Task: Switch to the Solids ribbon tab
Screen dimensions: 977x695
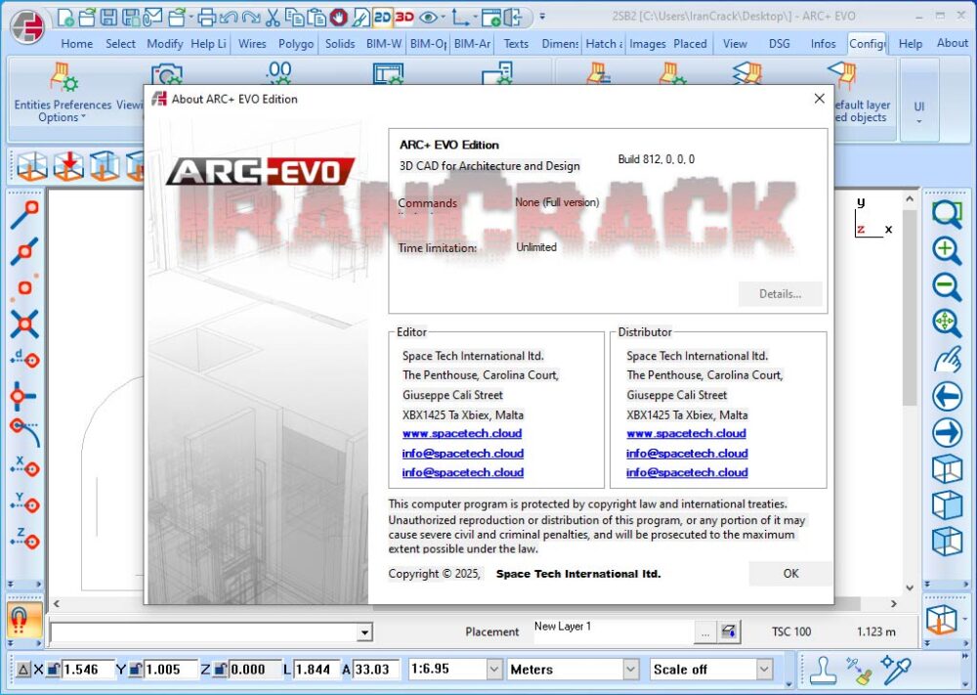Action: [x=339, y=43]
